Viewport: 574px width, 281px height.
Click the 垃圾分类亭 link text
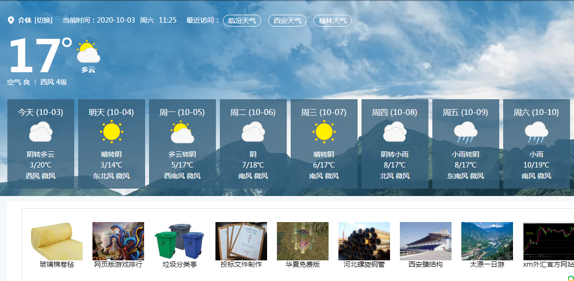pyautogui.click(x=180, y=265)
